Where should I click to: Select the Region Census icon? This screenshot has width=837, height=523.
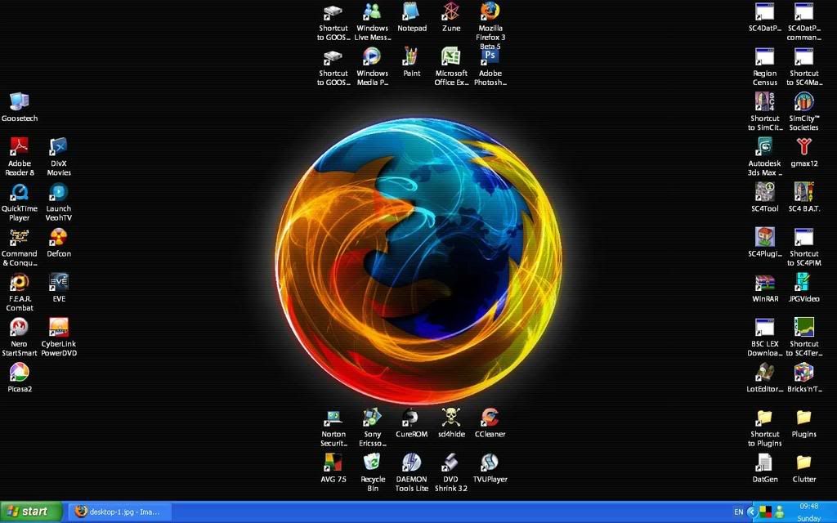click(764, 56)
